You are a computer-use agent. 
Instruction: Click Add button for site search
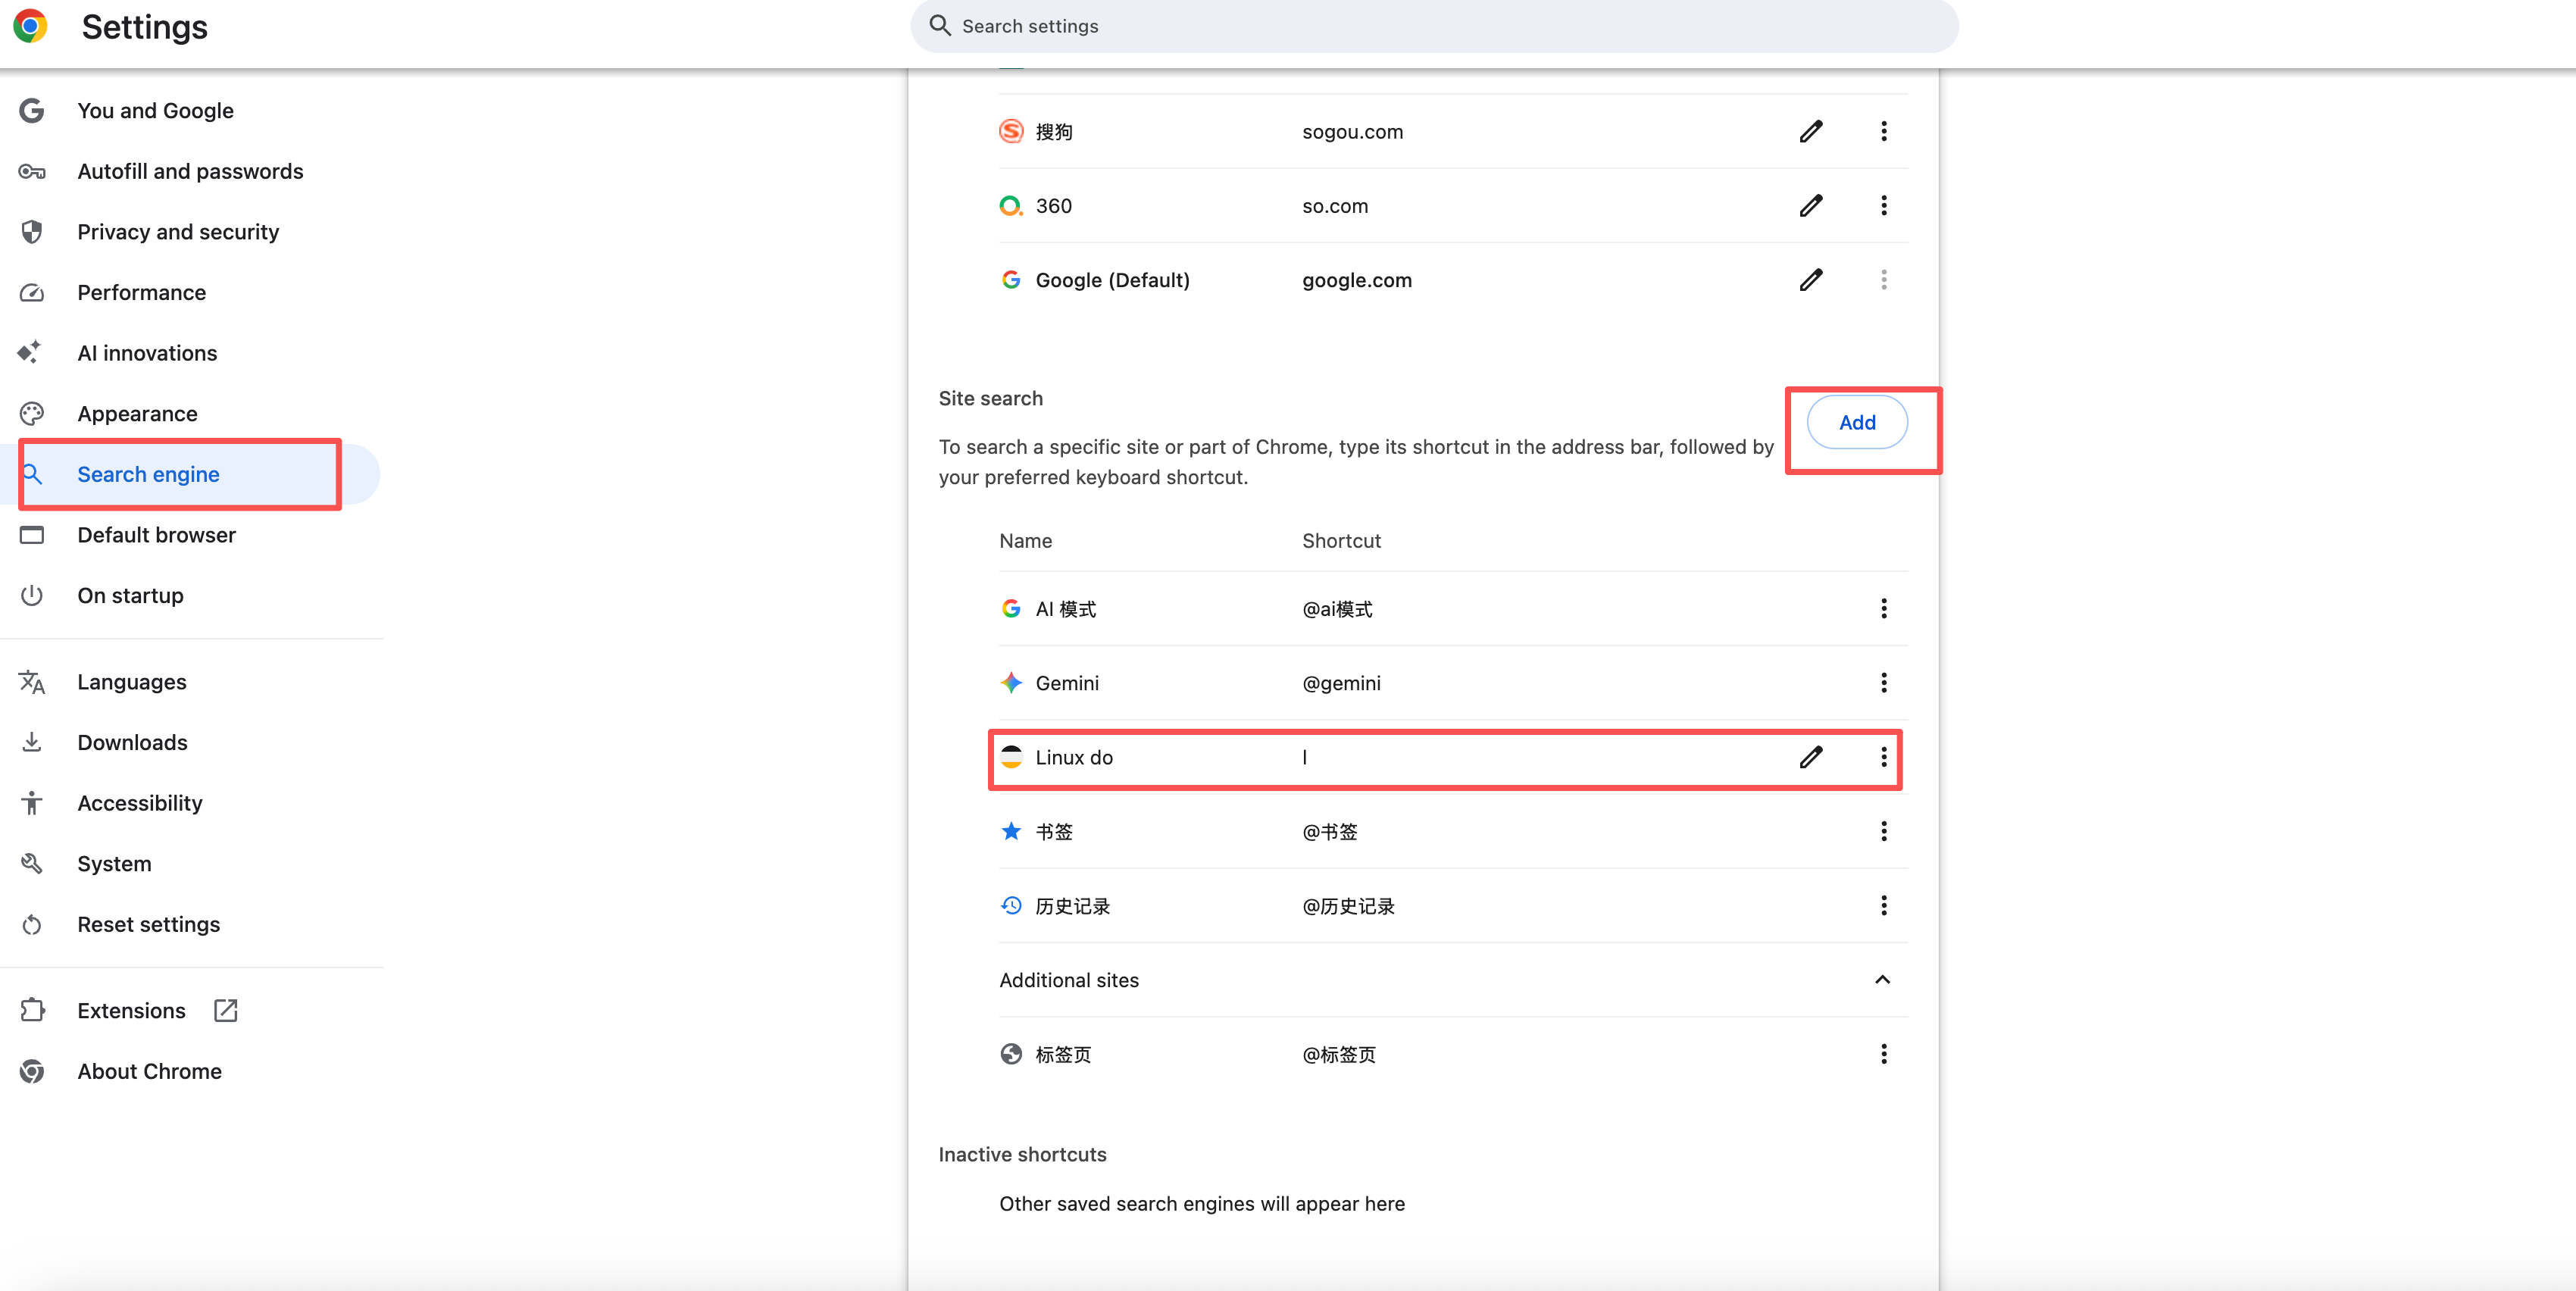coord(1857,422)
